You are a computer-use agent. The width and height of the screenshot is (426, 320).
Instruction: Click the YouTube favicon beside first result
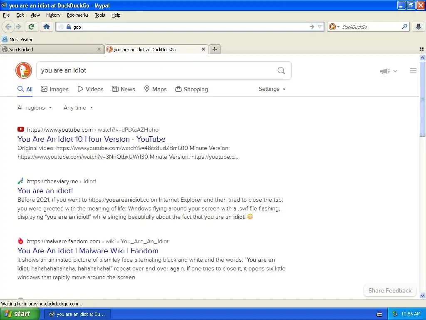21,130
